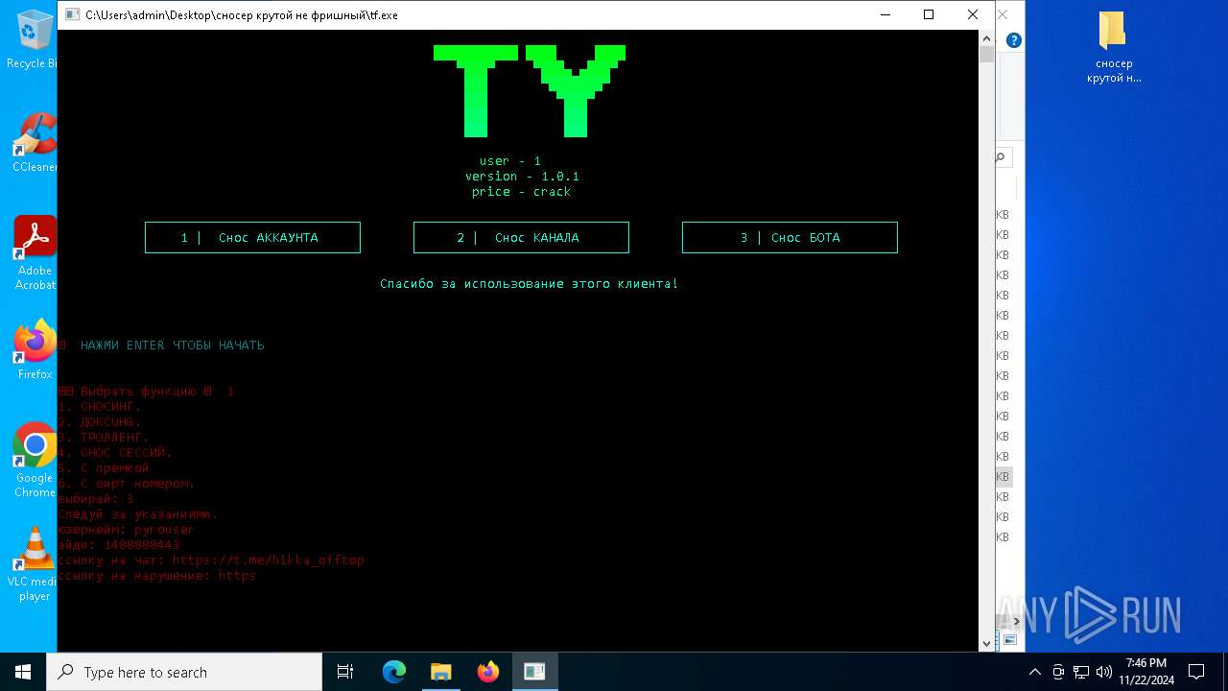Click the '6. С вирт номером.' line
The width and height of the screenshot is (1228, 691).
[126, 484]
